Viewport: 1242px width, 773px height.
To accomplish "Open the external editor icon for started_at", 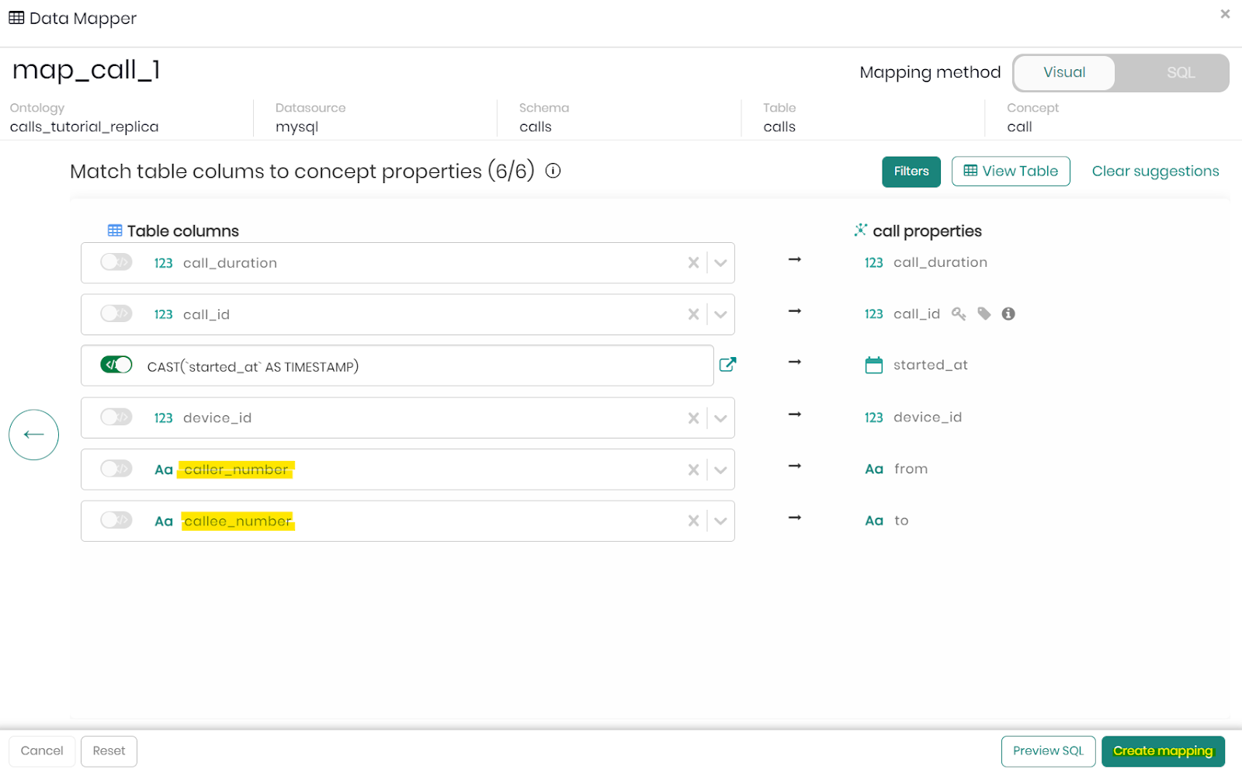I will pos(727,365).
